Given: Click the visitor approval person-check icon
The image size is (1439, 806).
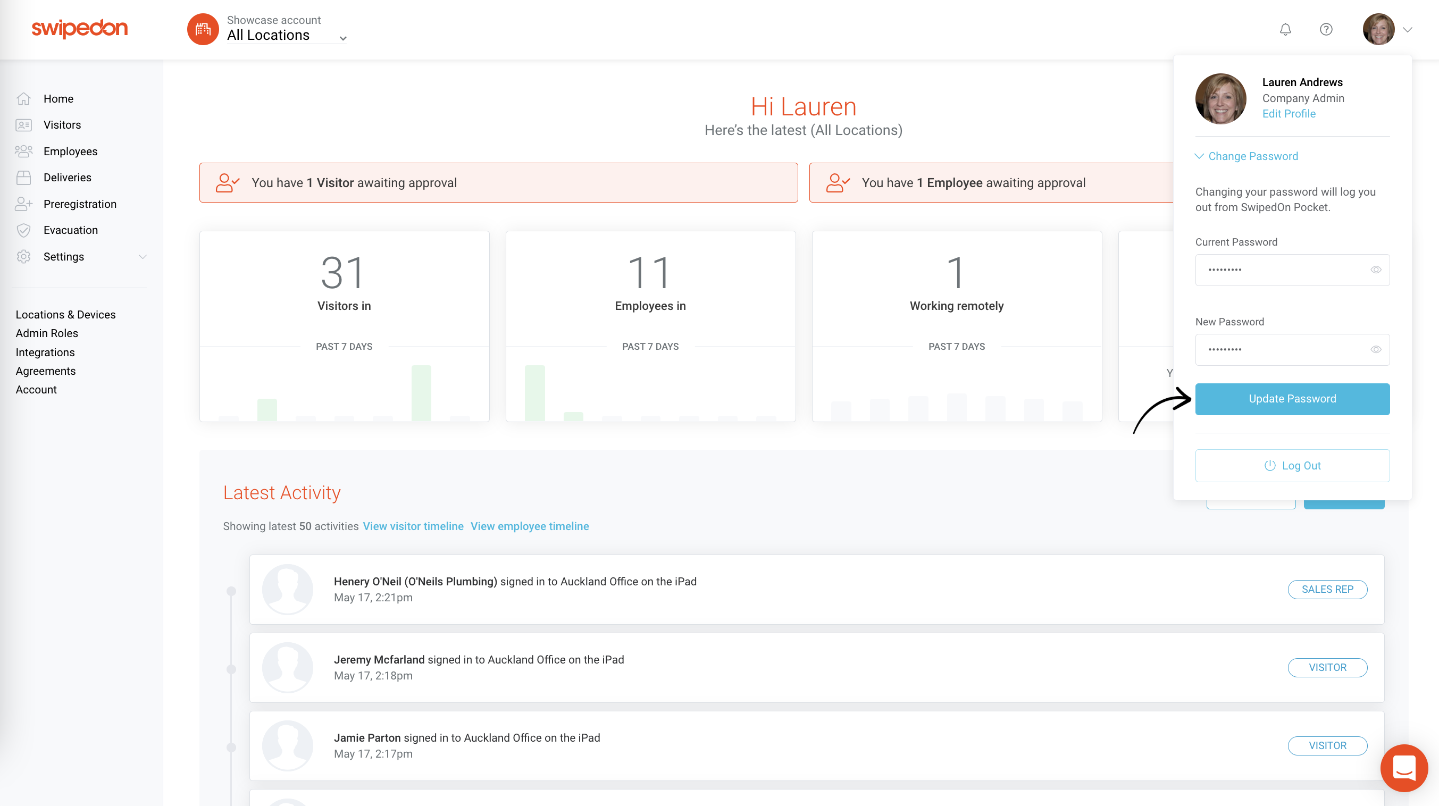Looking at the screenshot, I should tap(228, 183).
